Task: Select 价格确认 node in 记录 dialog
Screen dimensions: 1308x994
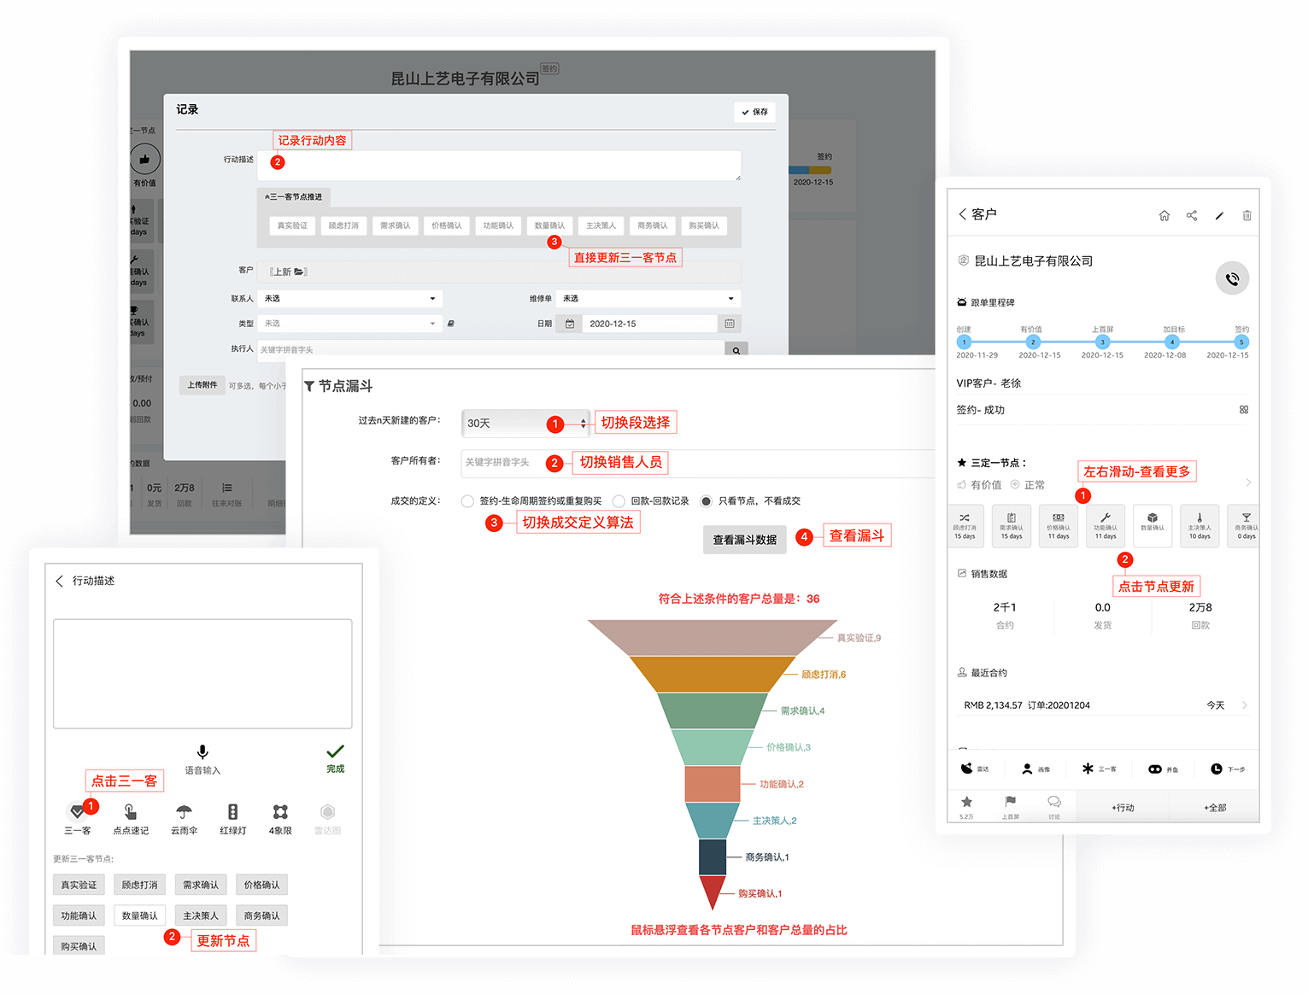Action: (447, 225)
